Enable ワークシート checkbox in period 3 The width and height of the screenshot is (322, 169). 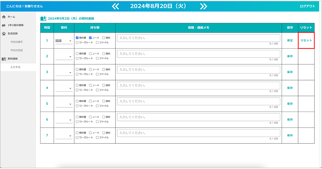[x=77, y=74]
